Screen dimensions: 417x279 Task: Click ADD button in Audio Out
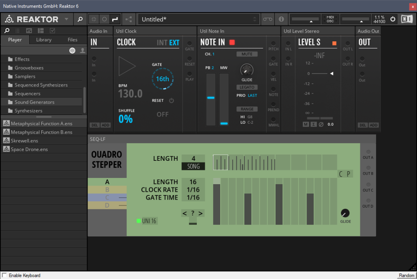pyautogui.click(x=373, y=125)
